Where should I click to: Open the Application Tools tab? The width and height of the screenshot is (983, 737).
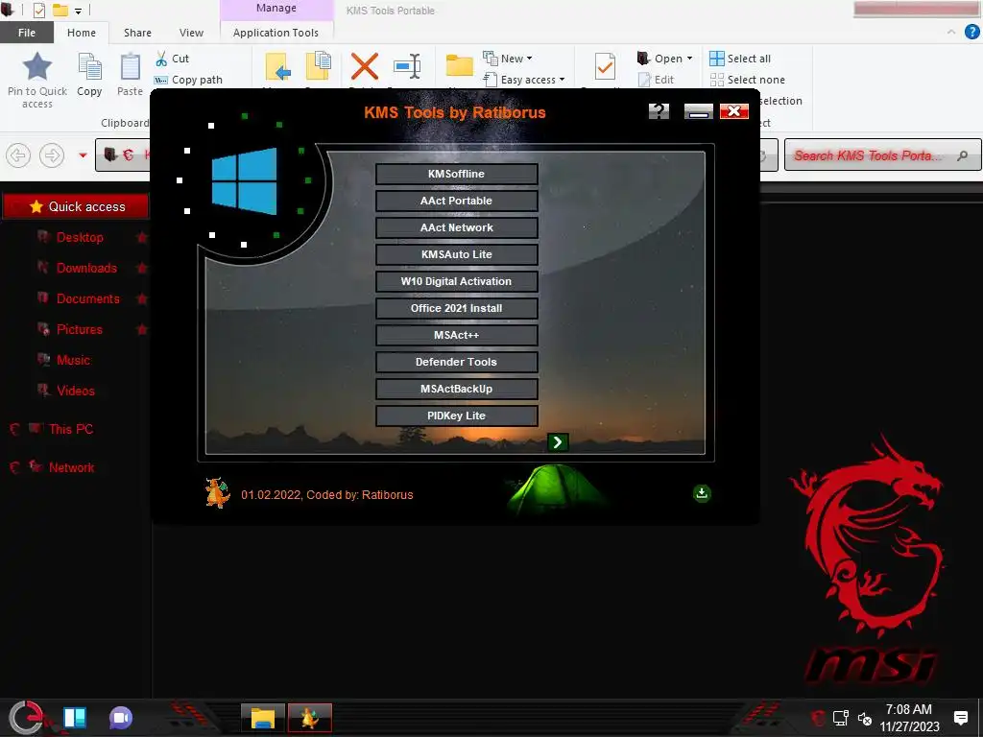[276, 33]
